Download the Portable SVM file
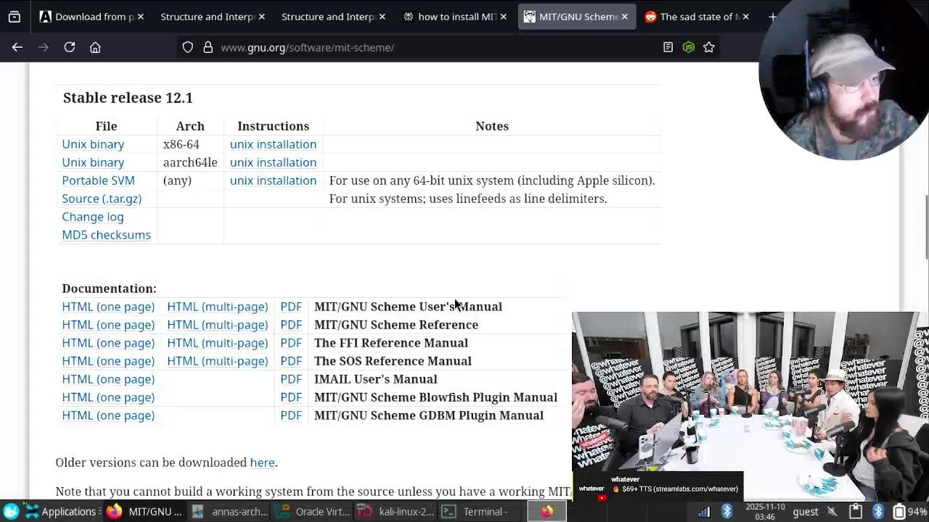 coord(98,181)
